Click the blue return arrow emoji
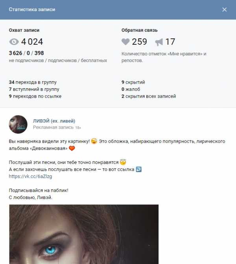 [x=139, y=169]
